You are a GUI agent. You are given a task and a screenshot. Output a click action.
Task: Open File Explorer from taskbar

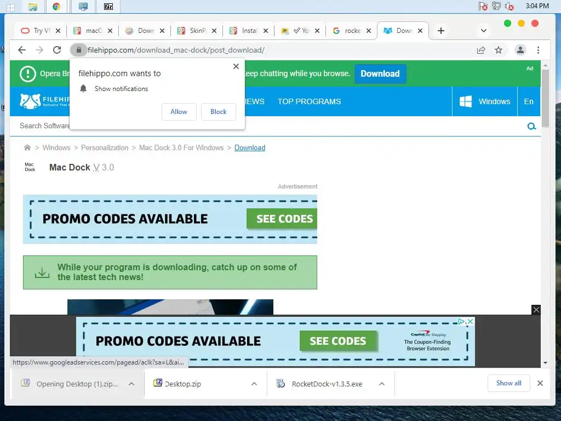click(x=33, y=7)
